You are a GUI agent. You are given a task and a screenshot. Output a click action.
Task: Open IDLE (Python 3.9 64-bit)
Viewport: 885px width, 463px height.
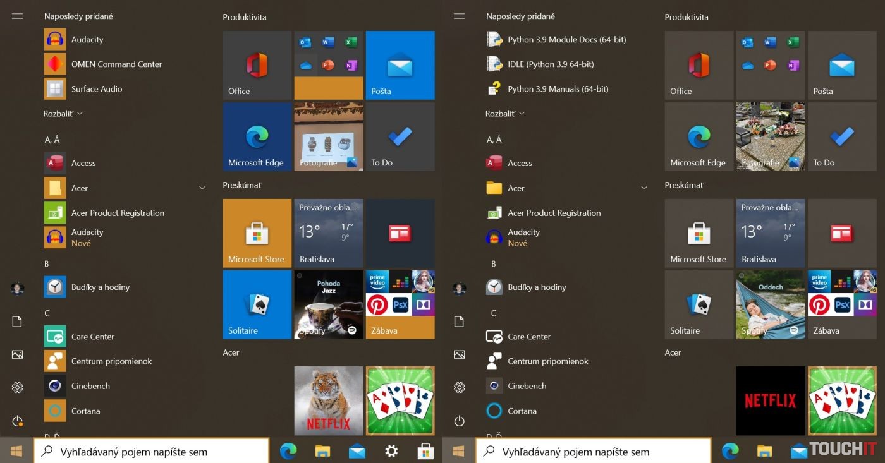point(550,64)
